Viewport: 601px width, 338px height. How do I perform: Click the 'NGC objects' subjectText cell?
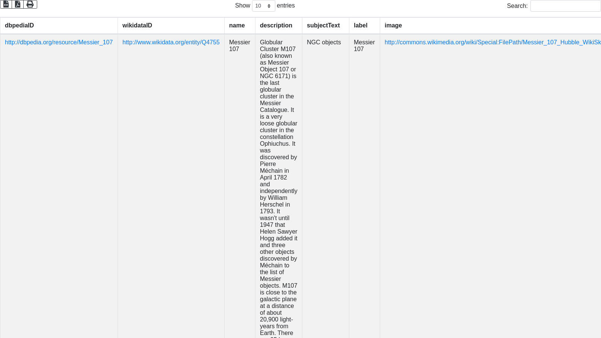pos(324,42)
